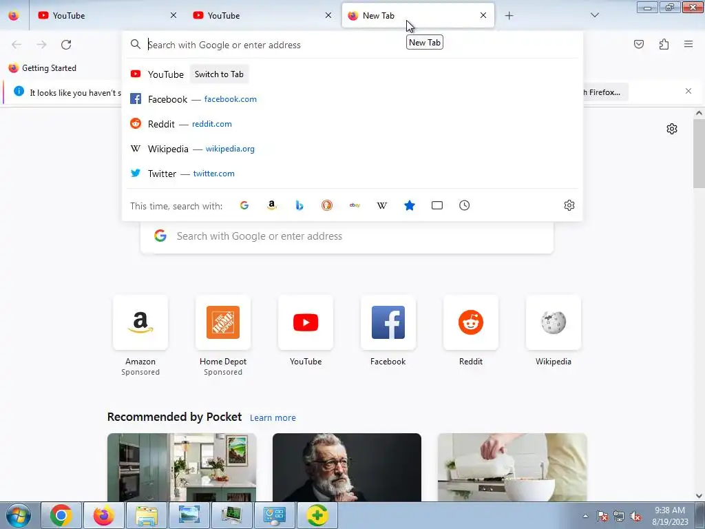Click the Save to Pocket icon
This screenshot has width=705, height=529.
click(x=639, y=44)
